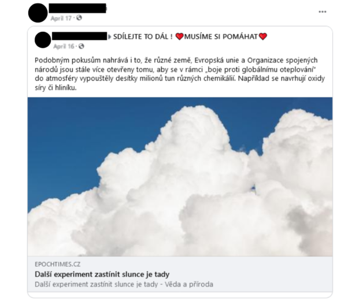359x301 pixels.
Task: Click the red heart emoji after POMÁHAT
Action: pos(262,36)
